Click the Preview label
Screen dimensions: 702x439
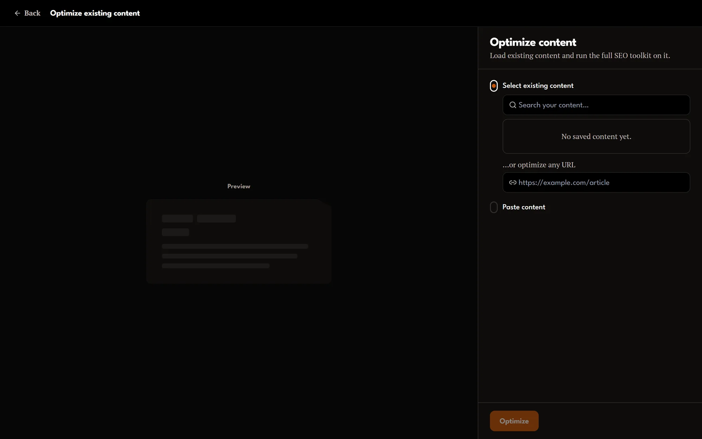(x=239, y=186)
